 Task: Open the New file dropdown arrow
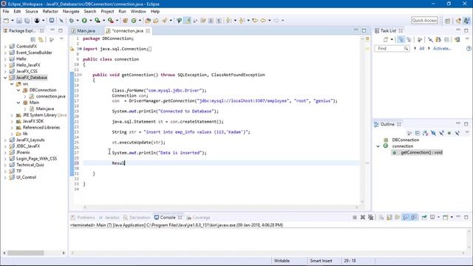[x=12, y=21]
